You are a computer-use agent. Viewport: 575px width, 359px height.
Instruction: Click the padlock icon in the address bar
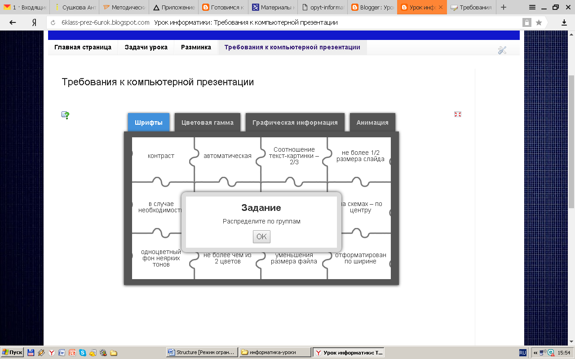tap(526, 22)
